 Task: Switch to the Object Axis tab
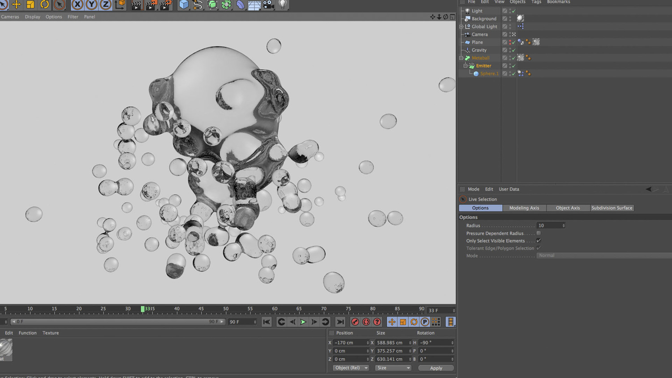[x=568, y=208]
